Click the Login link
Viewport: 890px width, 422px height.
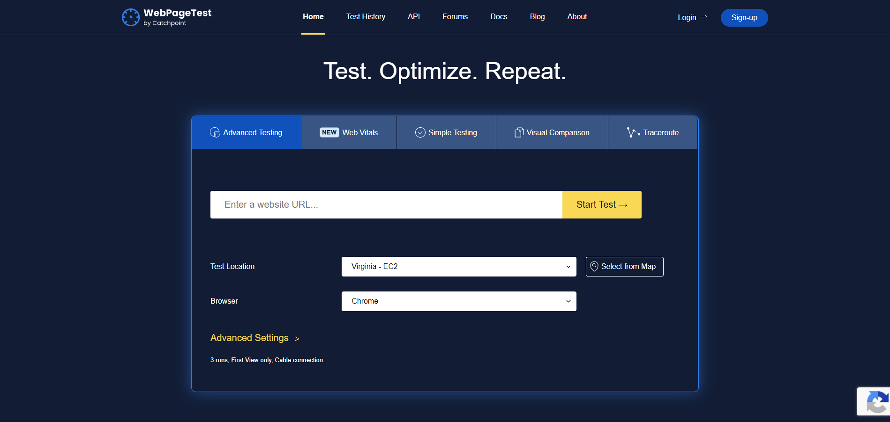click(x=692, y=17)
